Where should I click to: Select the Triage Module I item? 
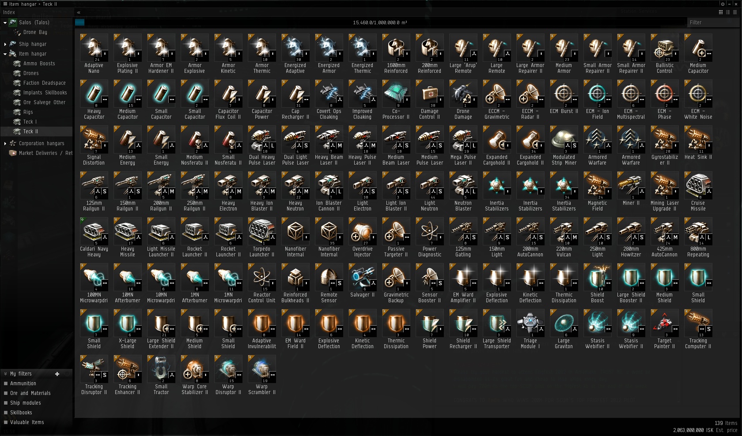[530, 323]
